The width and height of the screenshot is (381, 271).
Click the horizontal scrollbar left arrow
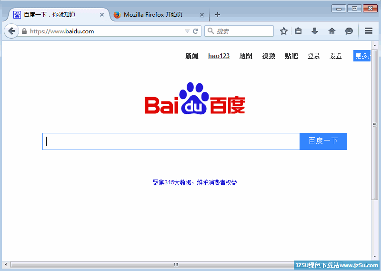click(x=6, y=264)
